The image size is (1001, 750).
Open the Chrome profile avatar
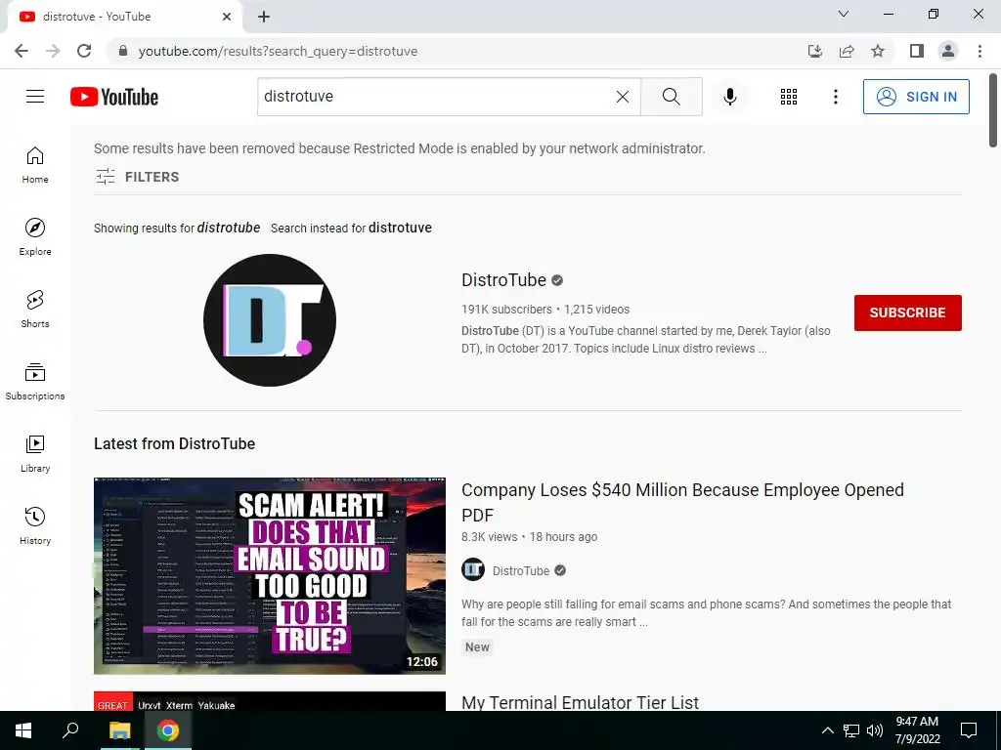948,51
